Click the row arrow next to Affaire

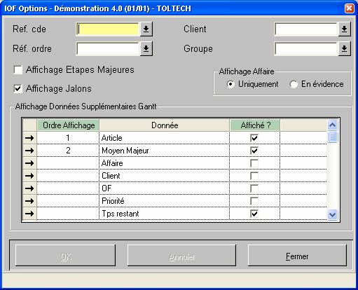[29, 163]
